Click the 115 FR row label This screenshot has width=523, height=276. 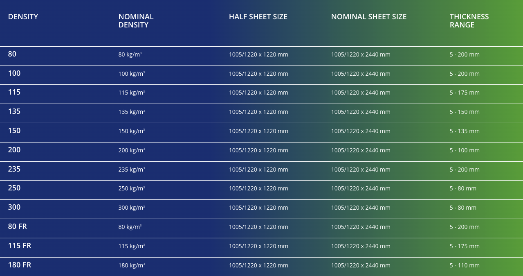(x=20, y=246)
